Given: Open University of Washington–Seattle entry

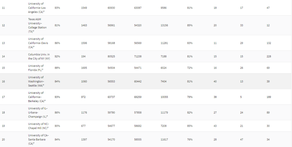Looking at the screenshot, I should pyautogui.click(x=36, y=81).
